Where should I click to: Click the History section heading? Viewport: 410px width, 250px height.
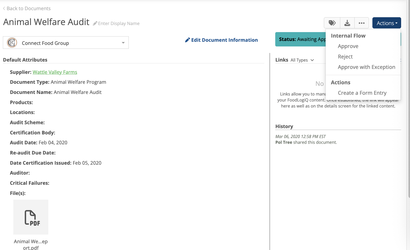(284, 126)
